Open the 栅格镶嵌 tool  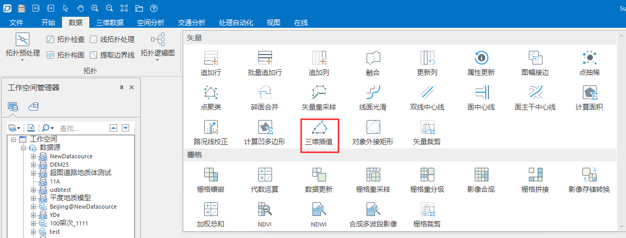(211, 180)
